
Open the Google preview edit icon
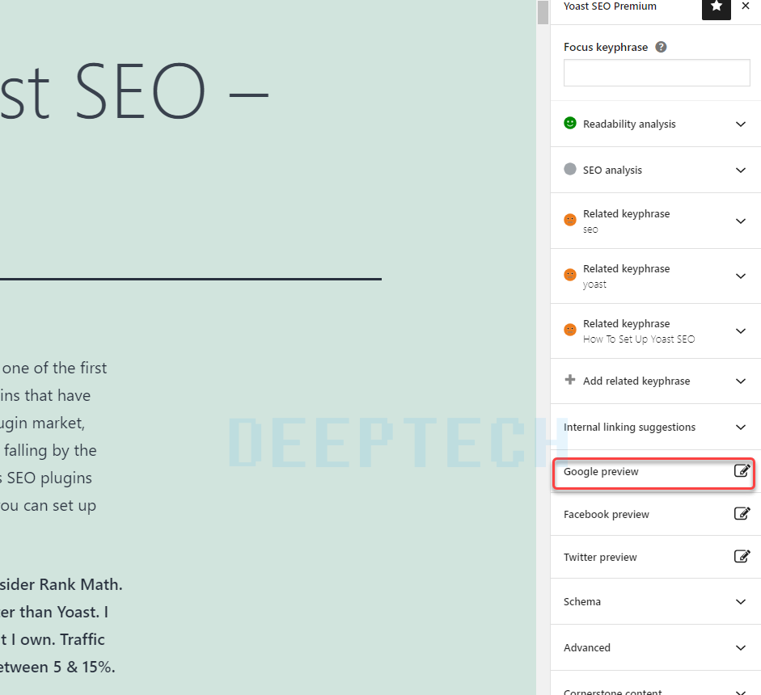(x=742, y=470)
